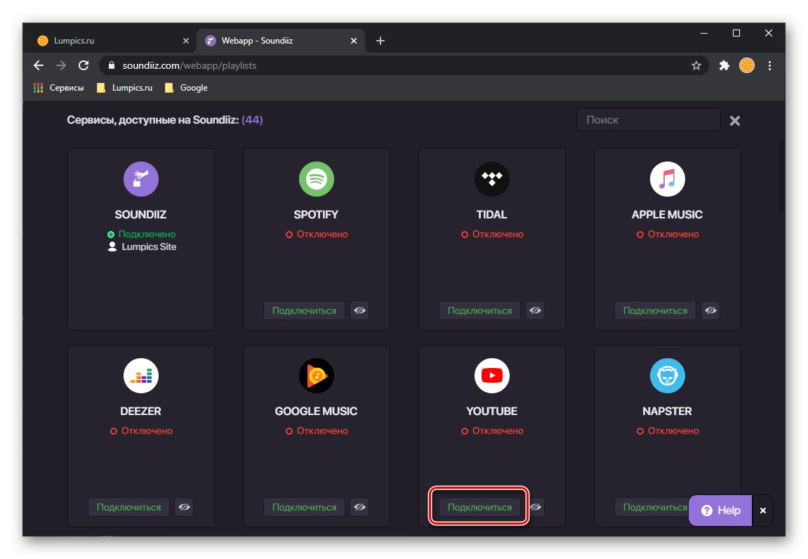Switch to the Lumpics.ru browser tab

(110, 40)
